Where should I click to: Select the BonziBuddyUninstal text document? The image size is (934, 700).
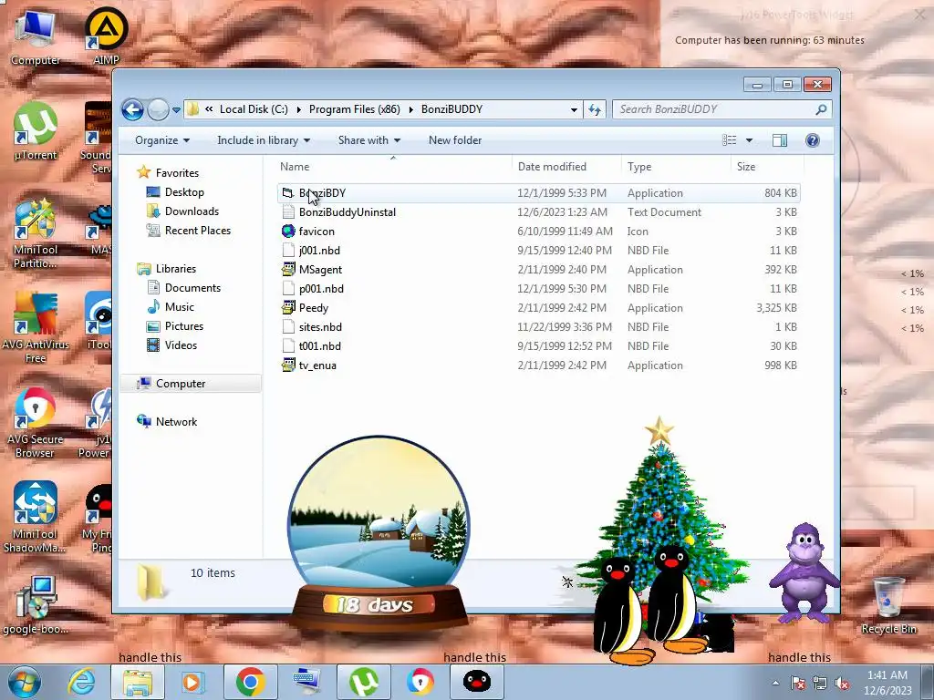538,211
